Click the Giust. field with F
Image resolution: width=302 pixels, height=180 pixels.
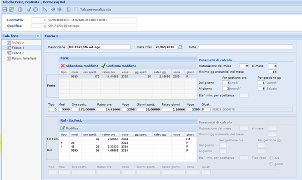tap(206, 109)
